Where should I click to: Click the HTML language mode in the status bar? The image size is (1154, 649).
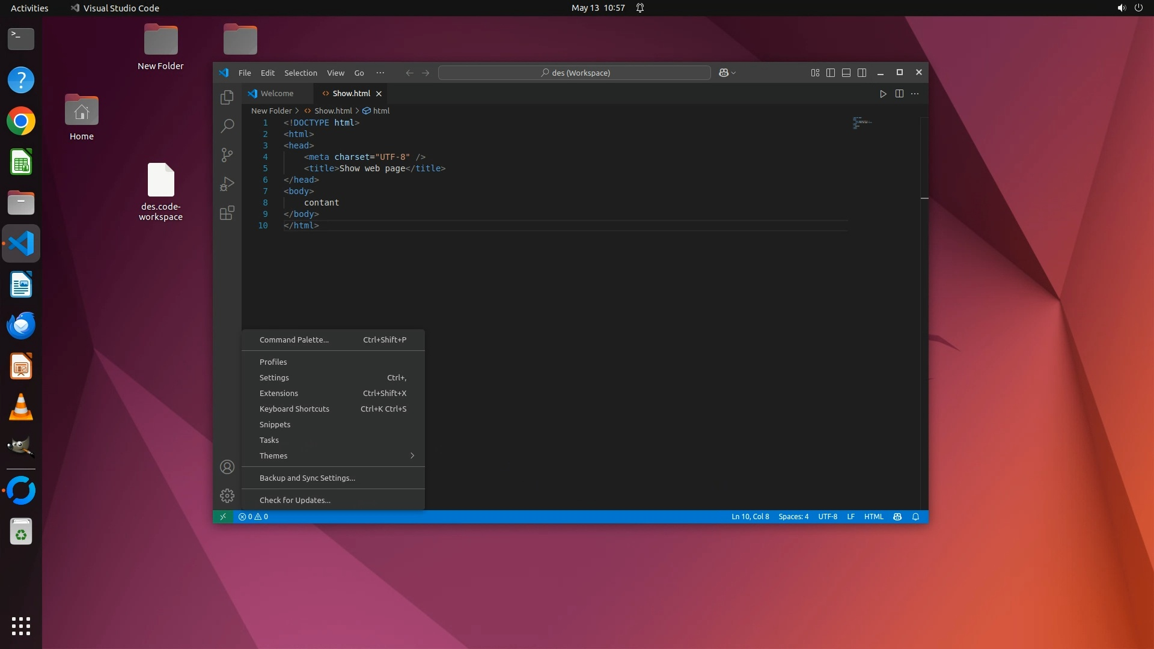pos(873,517)
